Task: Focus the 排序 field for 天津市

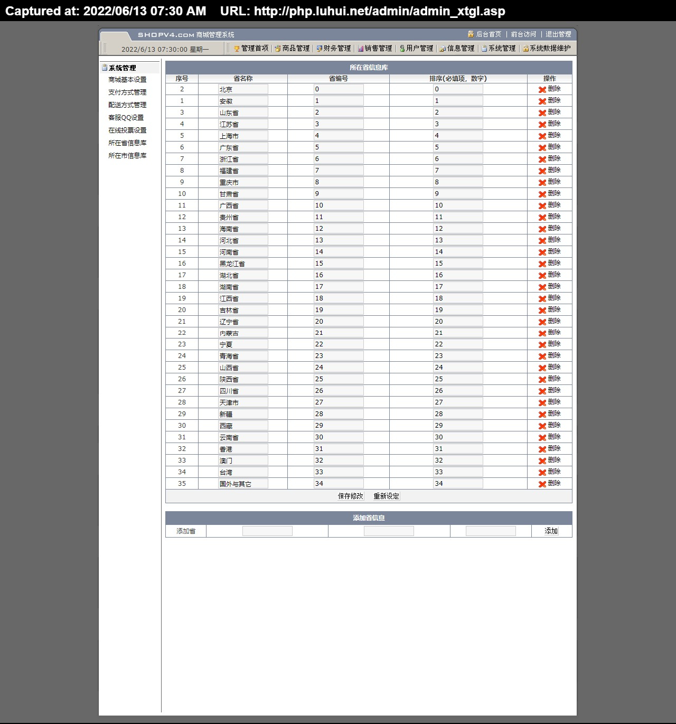Action: [458, 402]
